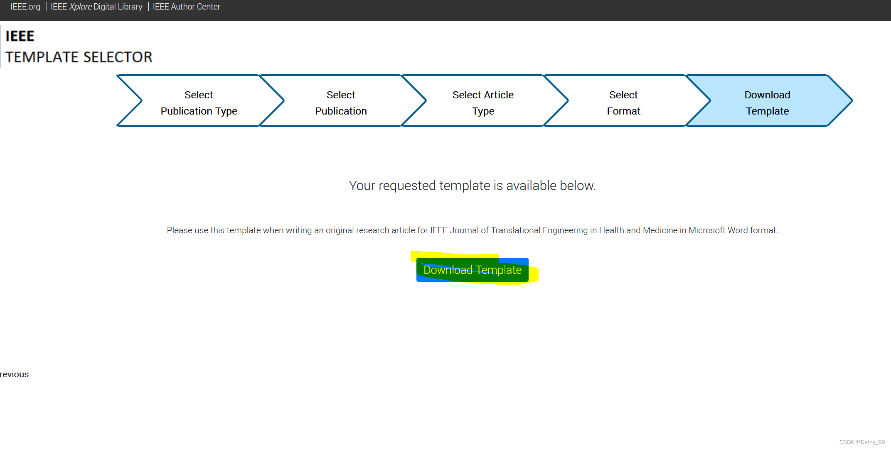This screenshot has width=891, height=449.
Task: Click the TEMPLATE SELECTOR title
Action: [x=79, y=57]
